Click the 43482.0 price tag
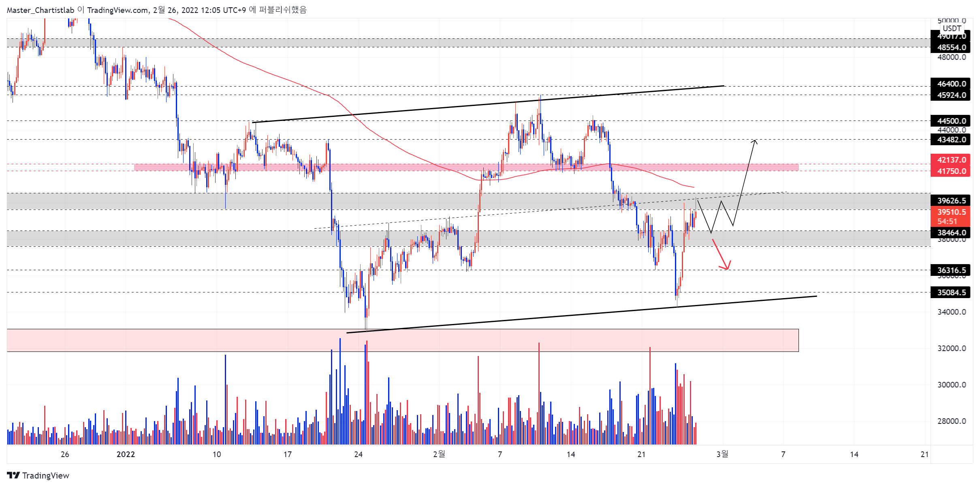 951,140
